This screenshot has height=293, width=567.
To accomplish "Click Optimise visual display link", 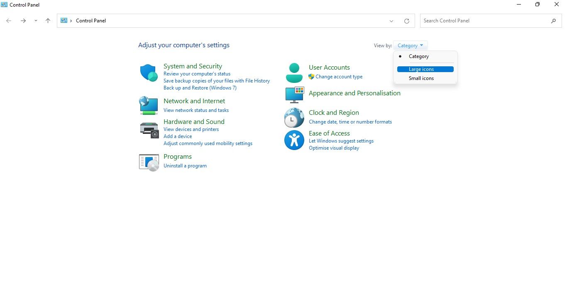I will [x=334, y=148].
